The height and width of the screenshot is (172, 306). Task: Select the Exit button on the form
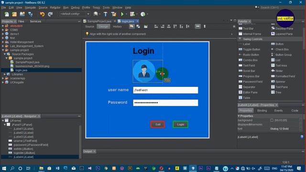pyautogui.click(x=158, y=124)
